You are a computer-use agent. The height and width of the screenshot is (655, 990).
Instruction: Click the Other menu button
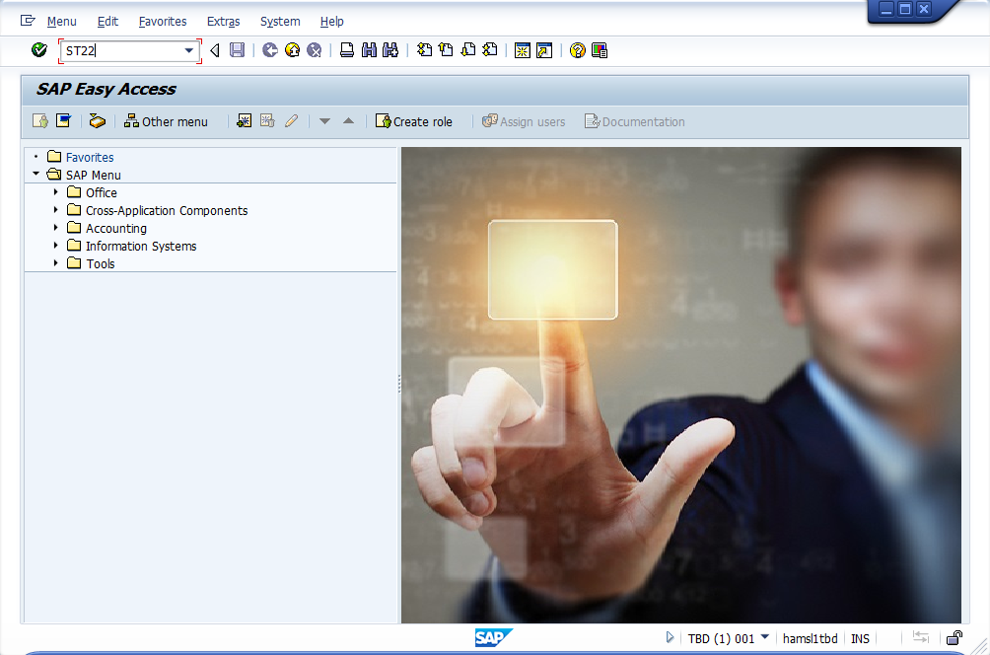click(x=166, y=121)
